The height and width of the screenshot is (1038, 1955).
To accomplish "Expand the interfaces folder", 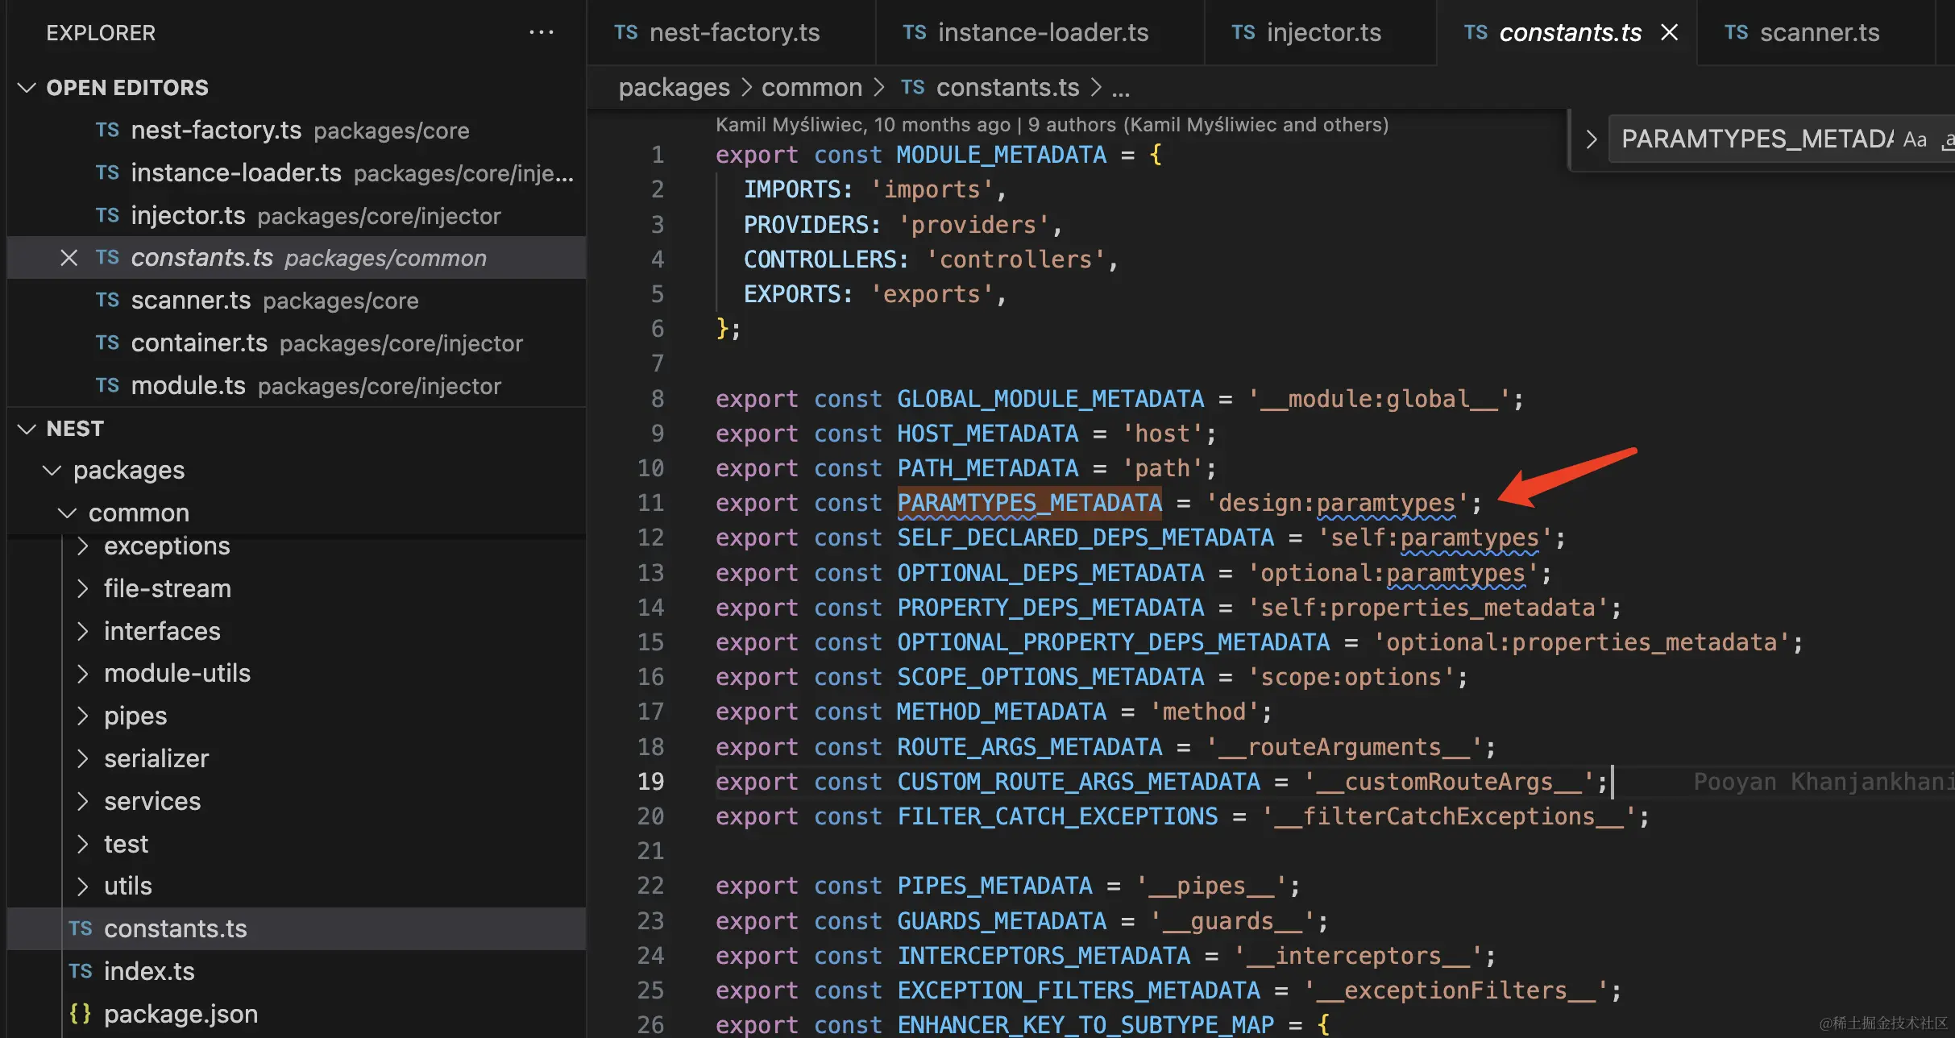I will coord(82,631).
